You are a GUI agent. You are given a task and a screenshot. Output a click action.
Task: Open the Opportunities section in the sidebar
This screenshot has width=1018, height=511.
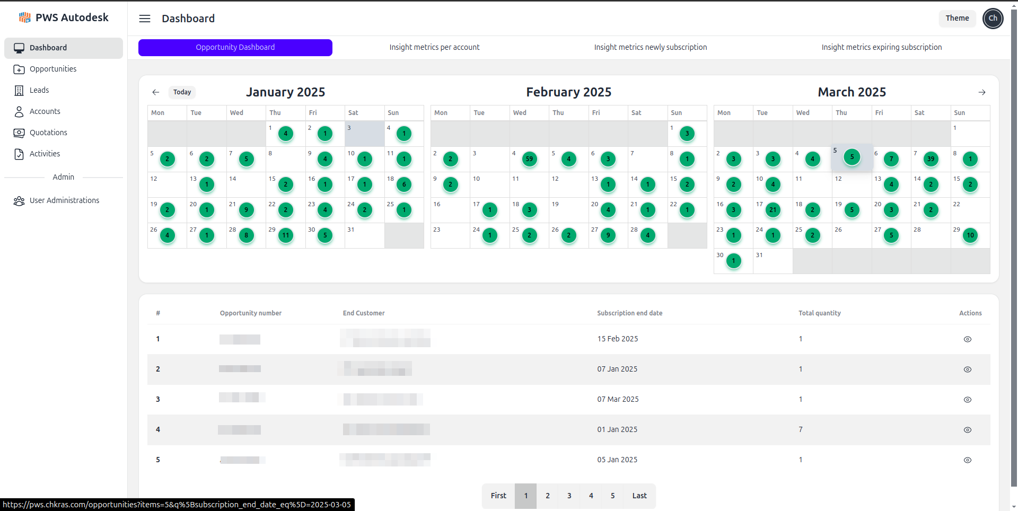[x=52, y=69]
